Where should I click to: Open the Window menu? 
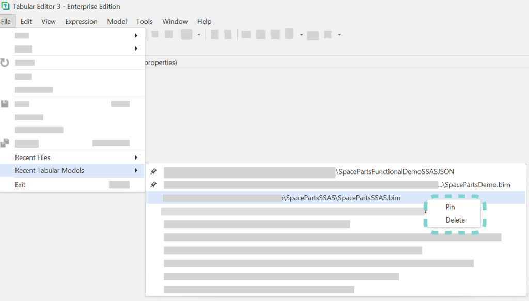(x=175, y=21)
